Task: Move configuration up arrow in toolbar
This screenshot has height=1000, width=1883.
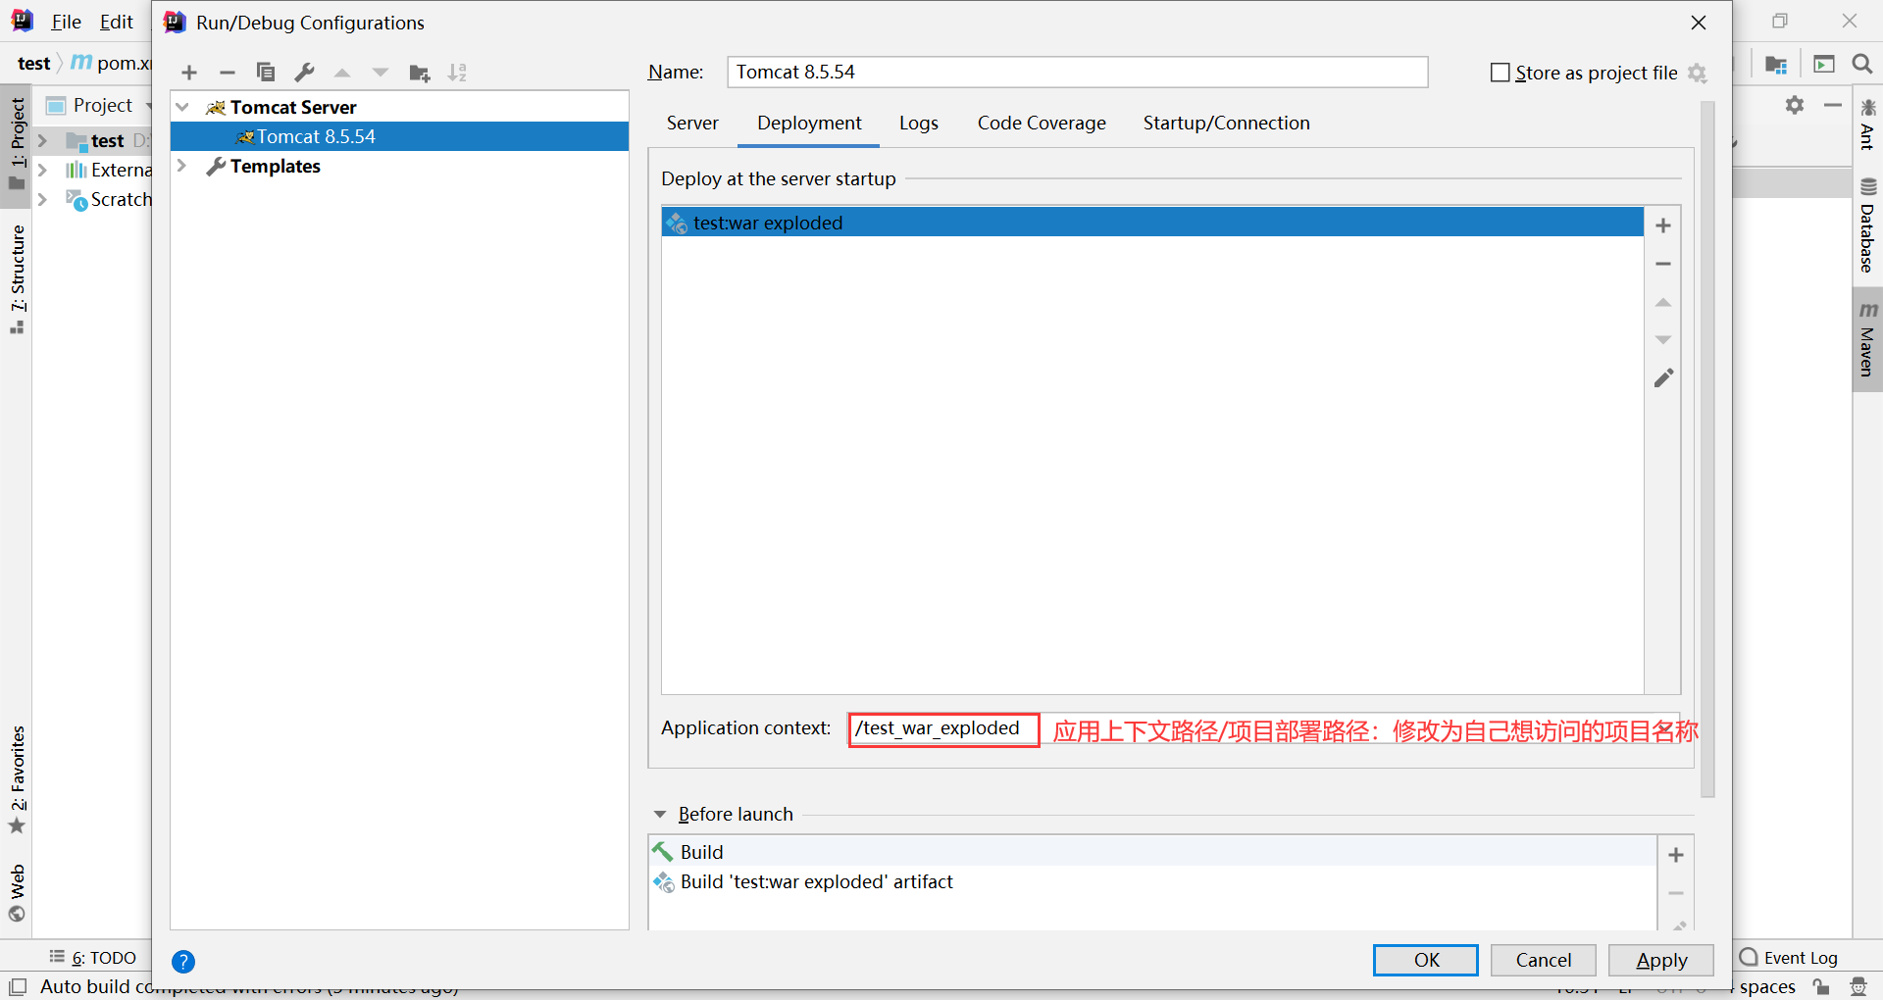Action: (342, 73)
